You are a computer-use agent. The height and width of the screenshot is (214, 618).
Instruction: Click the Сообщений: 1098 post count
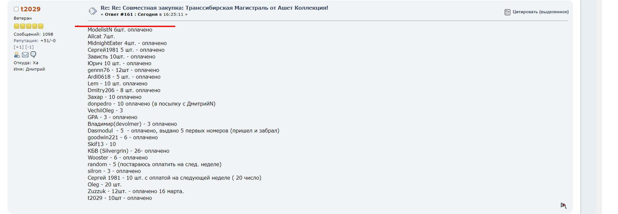pos(33,34)
